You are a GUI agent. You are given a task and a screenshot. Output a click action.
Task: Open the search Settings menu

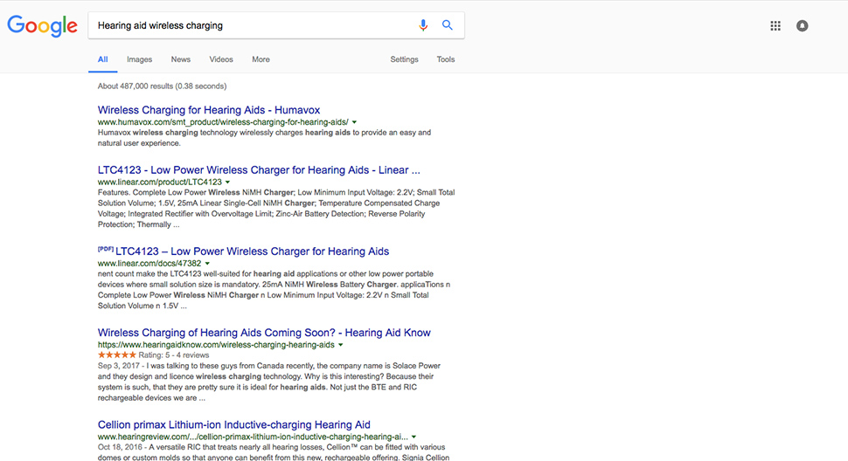(x=404, y=59)
